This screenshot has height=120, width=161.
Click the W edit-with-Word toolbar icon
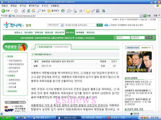[80, 11]
